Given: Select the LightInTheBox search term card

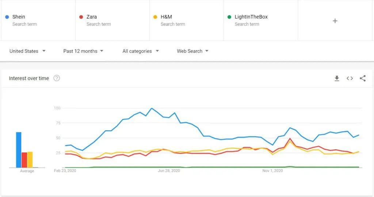Looking at the screenshot, I should pyautogui.click(x=261, y=20).
